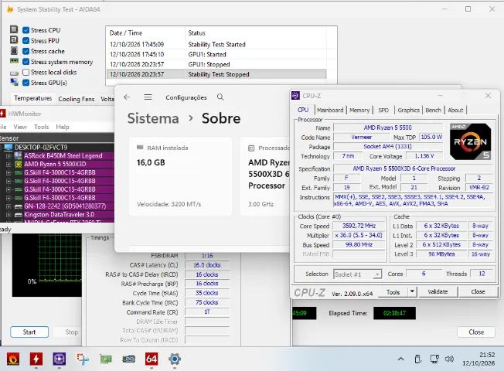Expand last G.Skill F4-3000C15-4GRBB node
Screen dimensions: 504x371
pos(9,198)
